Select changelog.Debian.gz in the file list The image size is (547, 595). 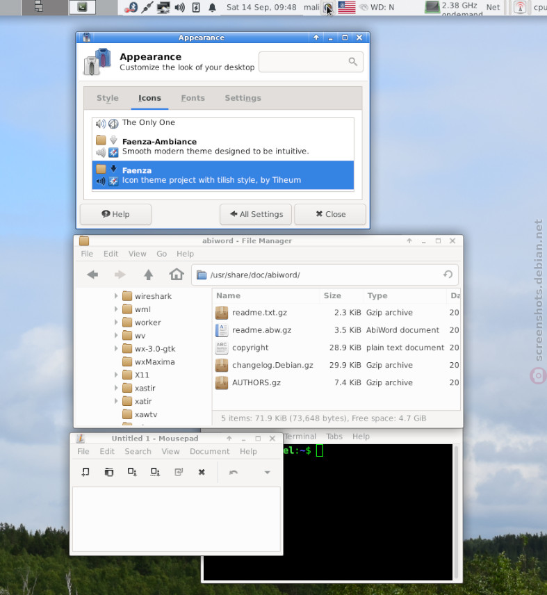pyautogui.click(x=272, y=365)
